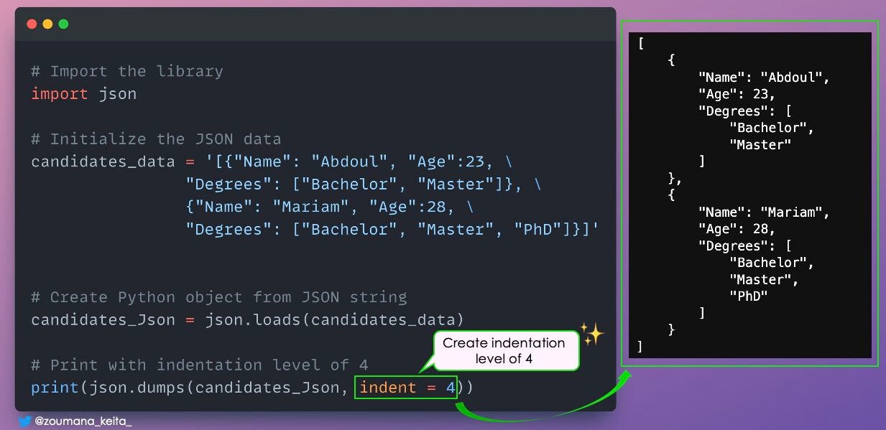Click the yellow minimize dot in the code window
Viewport: 886px width, 430px height.
[x=47, y=24]
